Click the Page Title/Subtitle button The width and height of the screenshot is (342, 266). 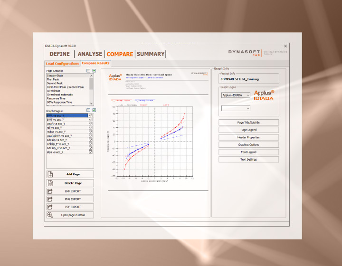248,123
